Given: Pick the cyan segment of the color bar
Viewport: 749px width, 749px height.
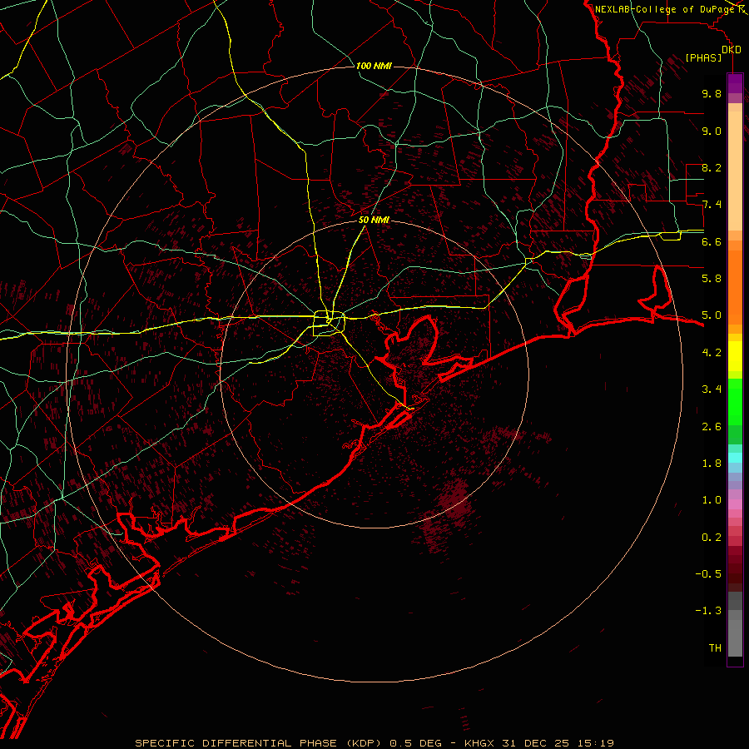Looking at the screenshot, I should click(735, 458).
